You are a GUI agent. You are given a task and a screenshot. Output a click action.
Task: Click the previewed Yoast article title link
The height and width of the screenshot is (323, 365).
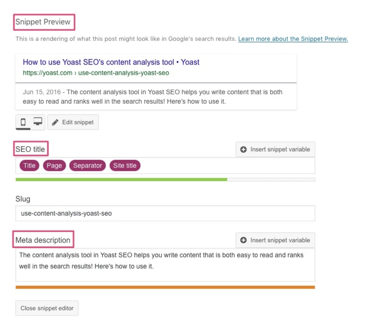pyautogui.click(x=111, y=62)
